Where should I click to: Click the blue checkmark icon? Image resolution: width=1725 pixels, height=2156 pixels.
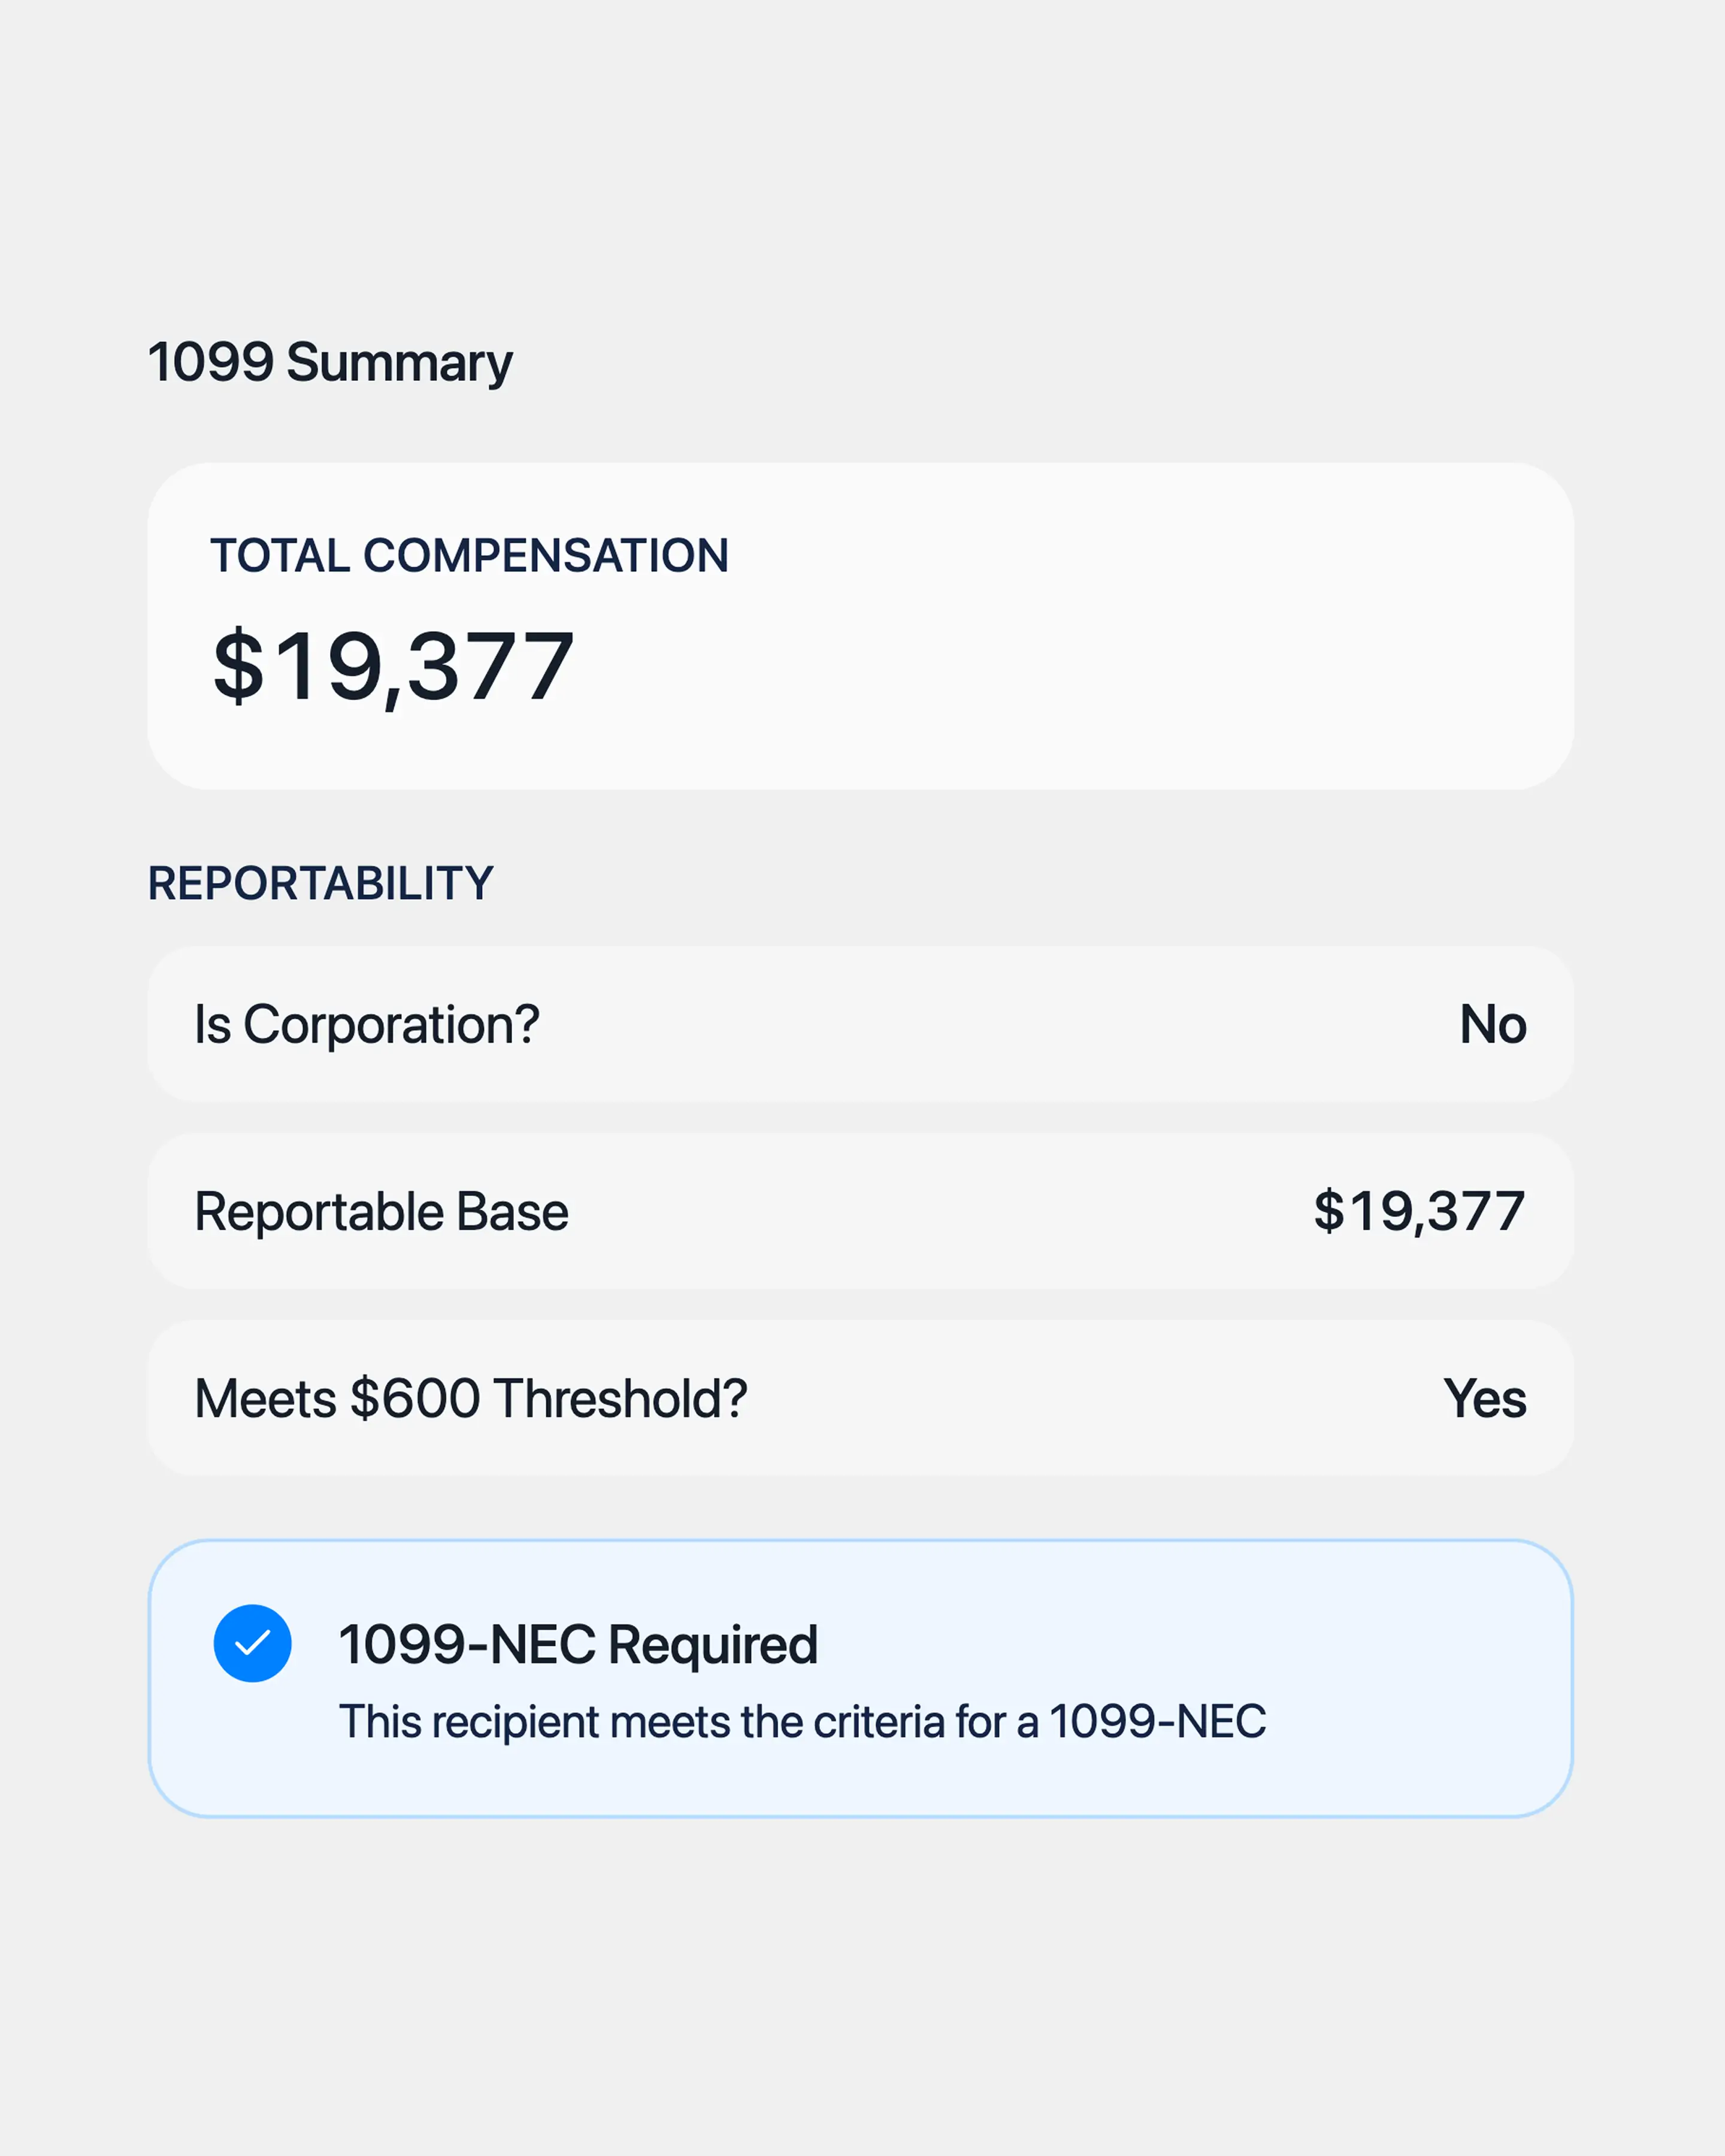pyautogui.click(x=252, y=1643)
